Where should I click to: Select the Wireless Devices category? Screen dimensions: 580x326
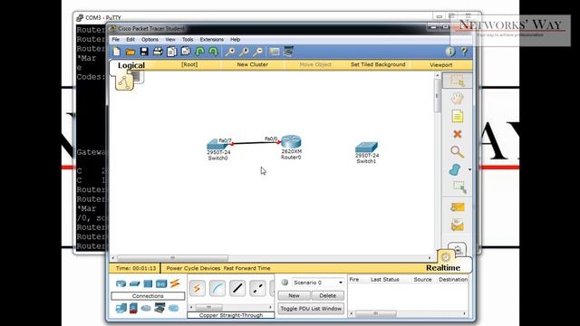pyautogui.click(x=161, y=283)
